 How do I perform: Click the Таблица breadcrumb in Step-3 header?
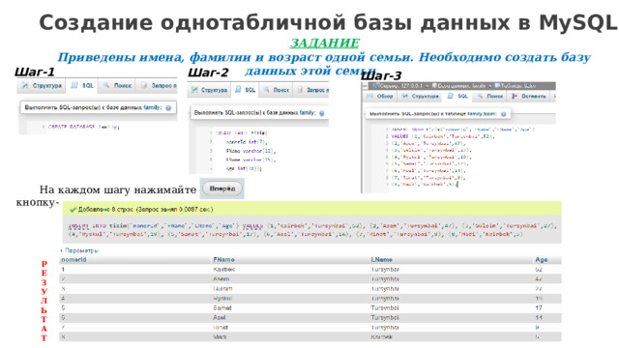(516, 86)
